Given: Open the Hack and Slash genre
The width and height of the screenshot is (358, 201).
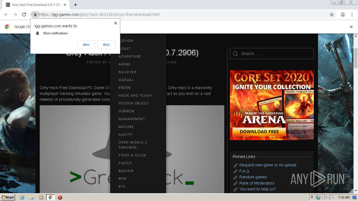Looking at the screenshot, I should 135,95.
